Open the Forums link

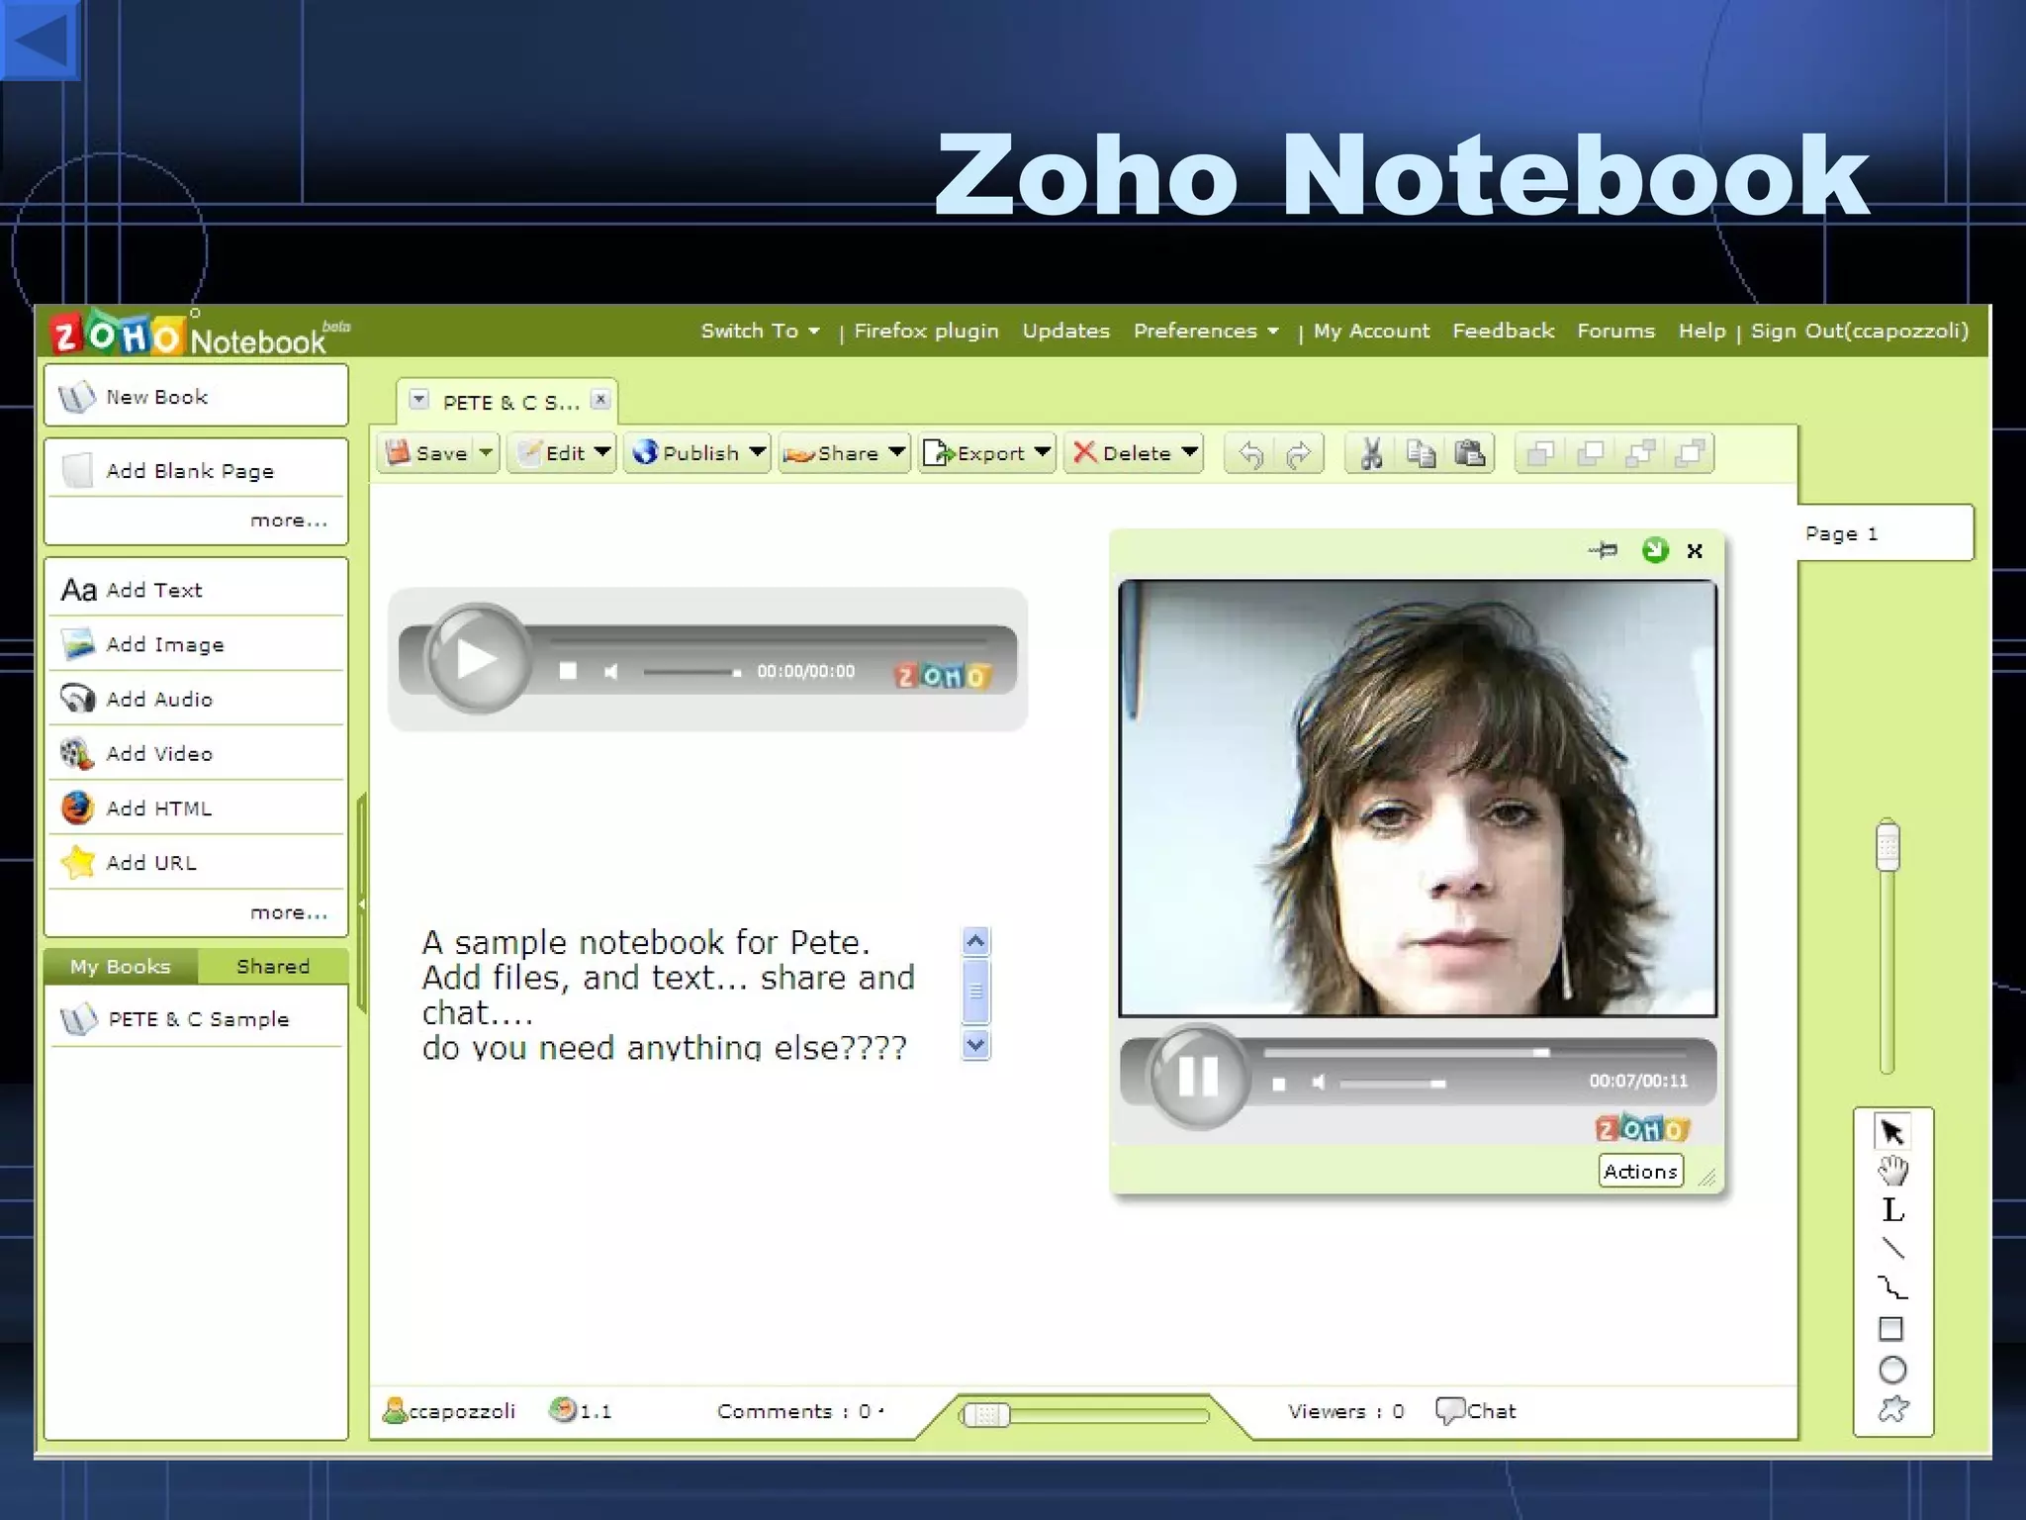coord(1615,332)
